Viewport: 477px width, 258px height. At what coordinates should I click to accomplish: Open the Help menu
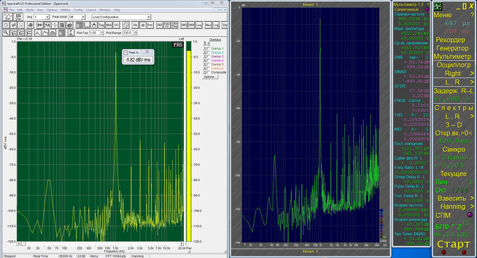coord(117,10)
